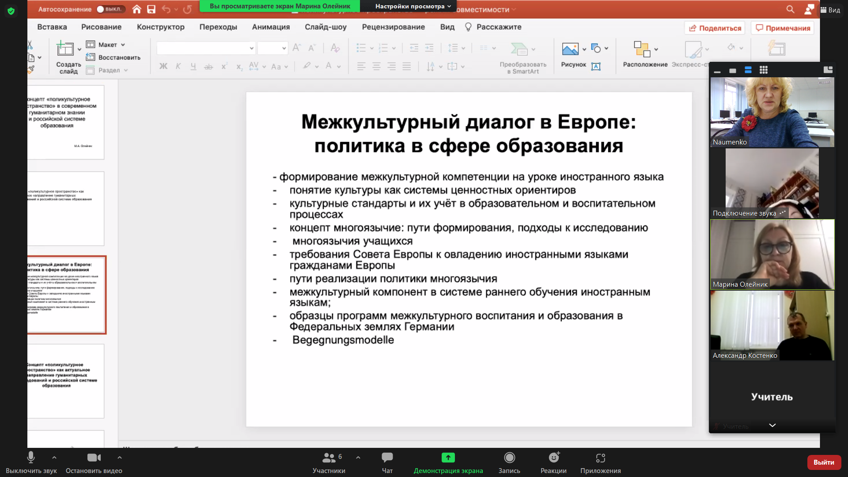848x477 pixels.
Task: Expand audio options arrow beside microphone
Action: (54, 458)
